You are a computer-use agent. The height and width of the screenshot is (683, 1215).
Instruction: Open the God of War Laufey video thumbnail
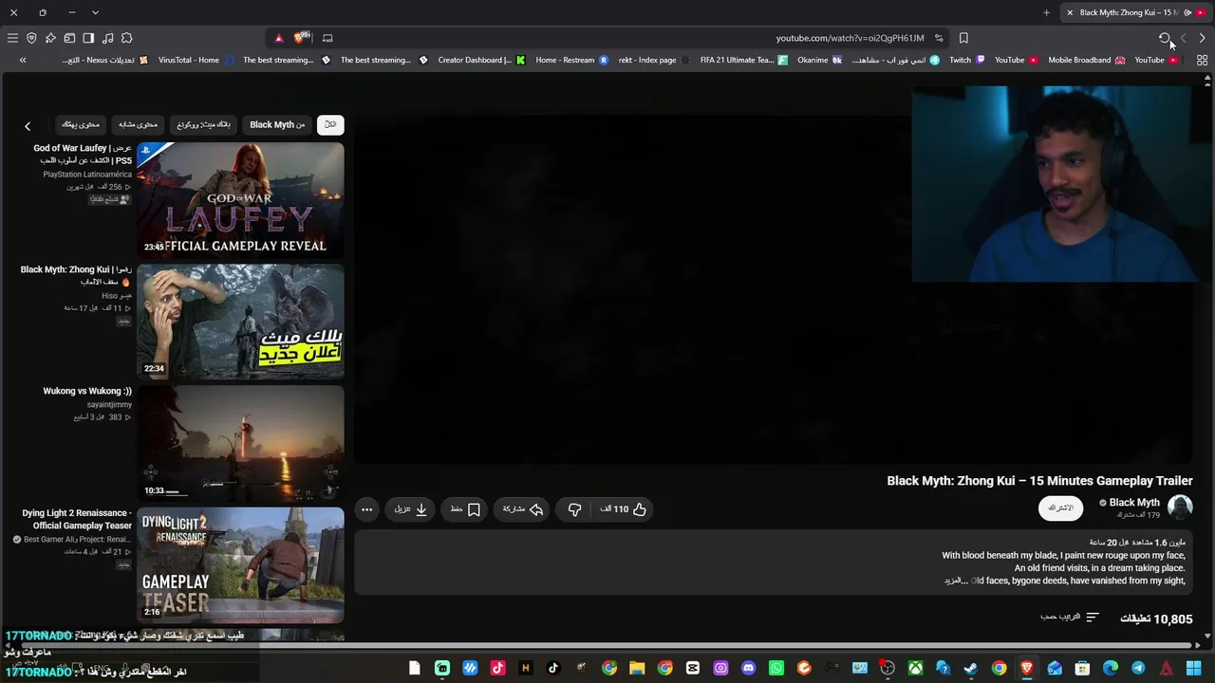(240, 200)
